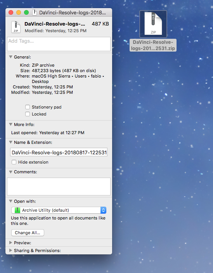Click the 'macOS High Sierra' path text

[x=51, y=76]
